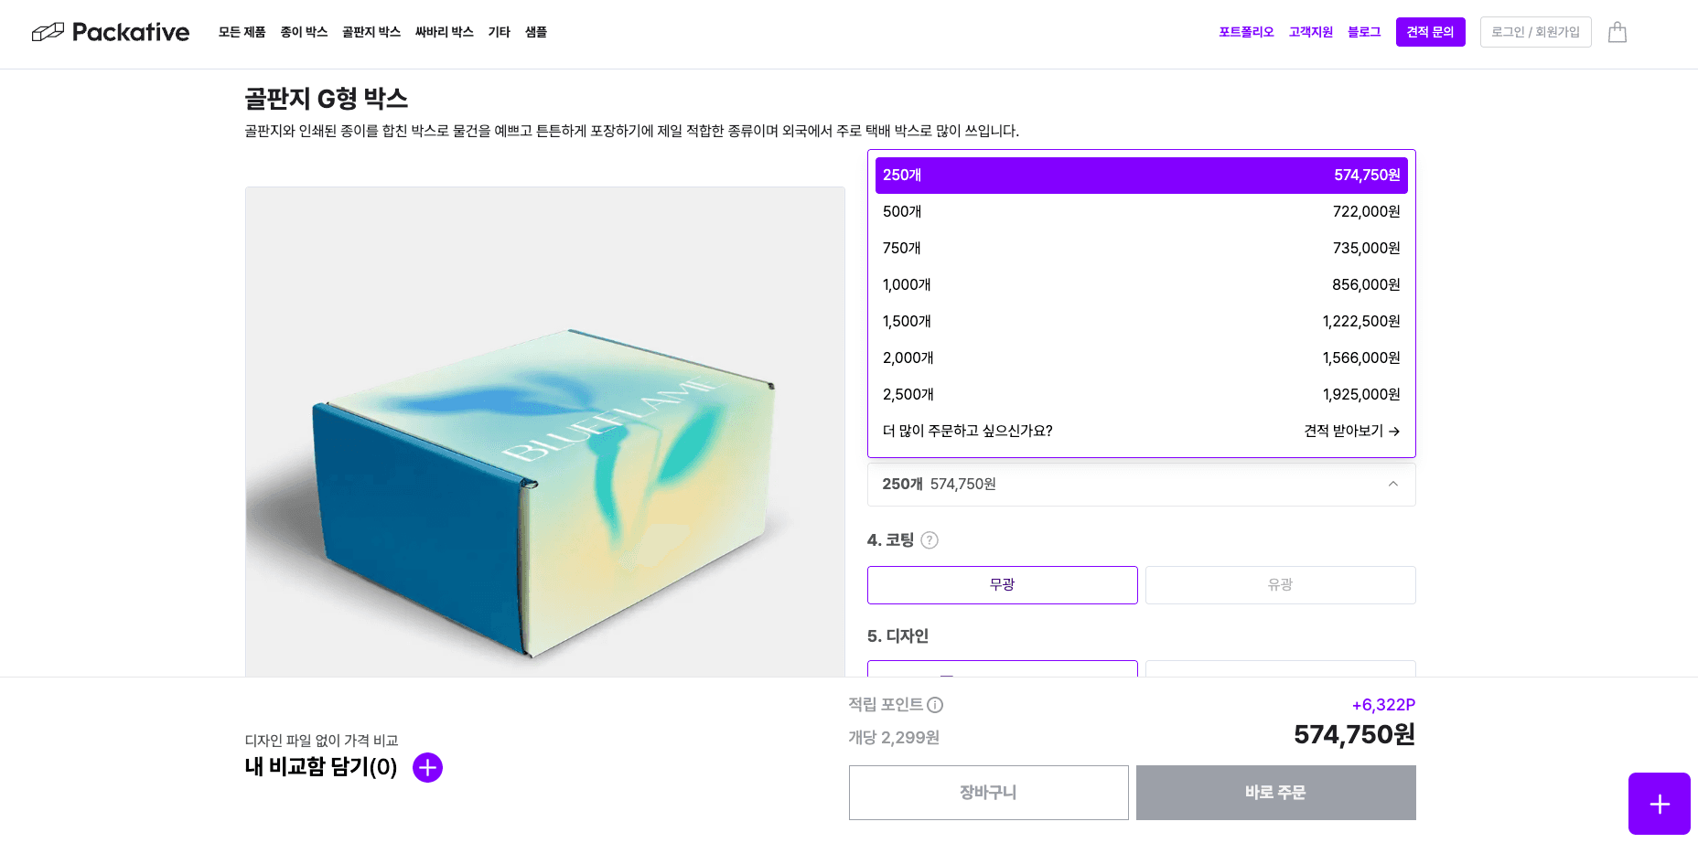The width and height of the screenshot is (1698, 843).
Task: Pick the 1,000개 856,000원 row
Action: click(x=1142, y=285)
